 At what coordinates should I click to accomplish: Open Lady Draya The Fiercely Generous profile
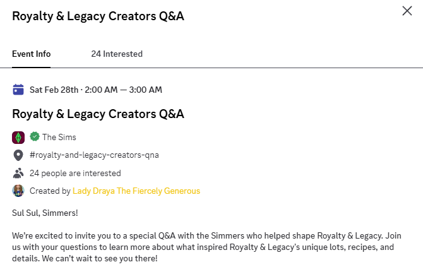[136, 191]
